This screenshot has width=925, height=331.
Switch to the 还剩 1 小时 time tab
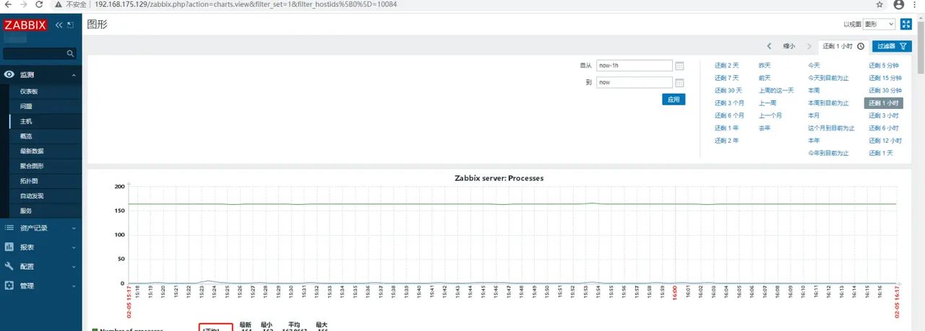(x=843, y=46)
